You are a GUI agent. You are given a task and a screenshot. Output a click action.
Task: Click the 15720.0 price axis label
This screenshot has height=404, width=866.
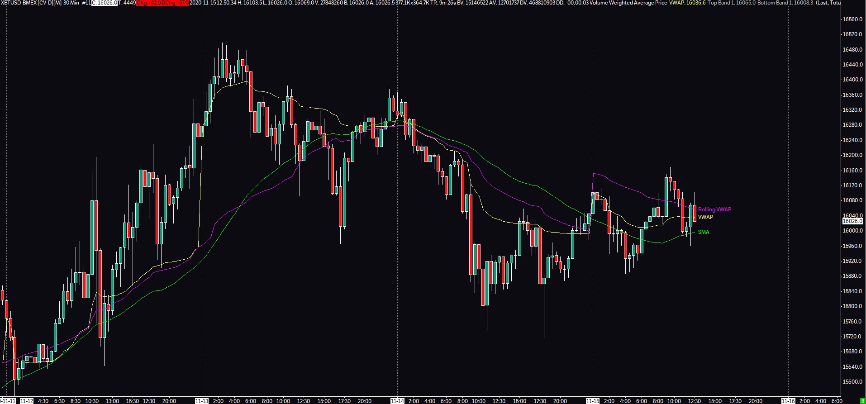(x=852, y=337)
